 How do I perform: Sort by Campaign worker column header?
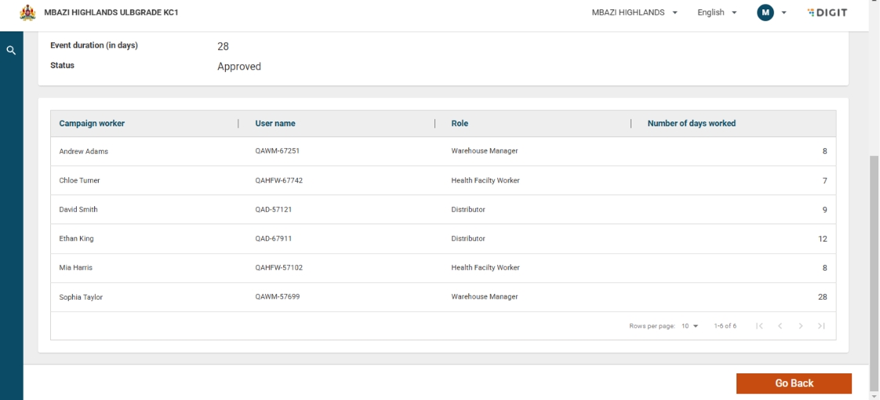click(92, 123)
